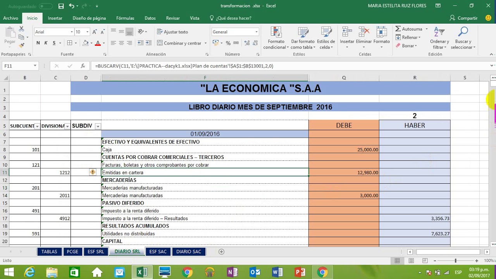Image resolution: width=496 pixels, height=279 pixels.
Task: Click the Buscar y seleccionar icon
Action: [463, 38]
